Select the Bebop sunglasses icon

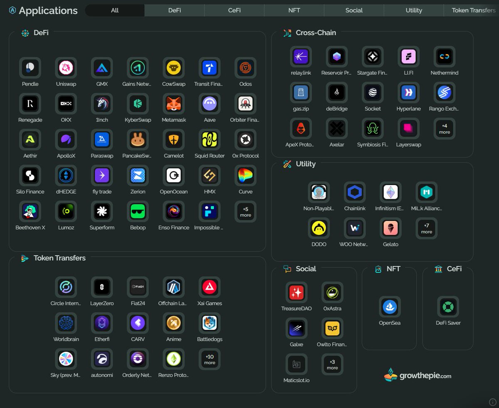point(138,211)
